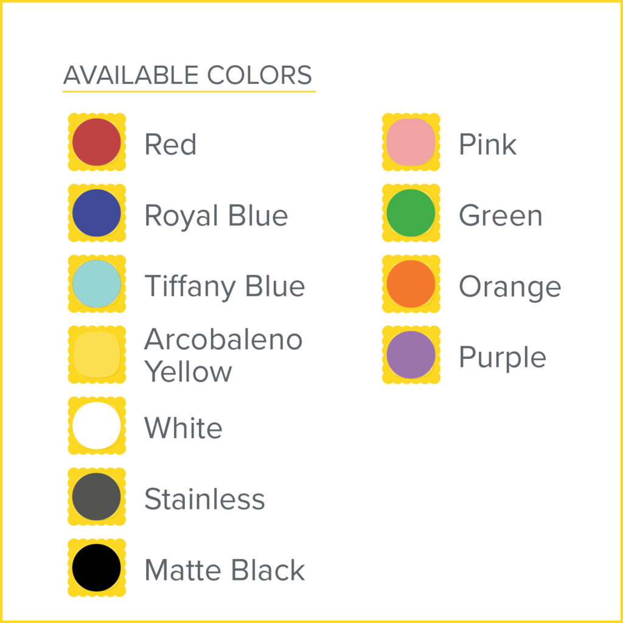
Task: Click the "Orange" text label
Action: pyautogui.click(x=510, y=287)
